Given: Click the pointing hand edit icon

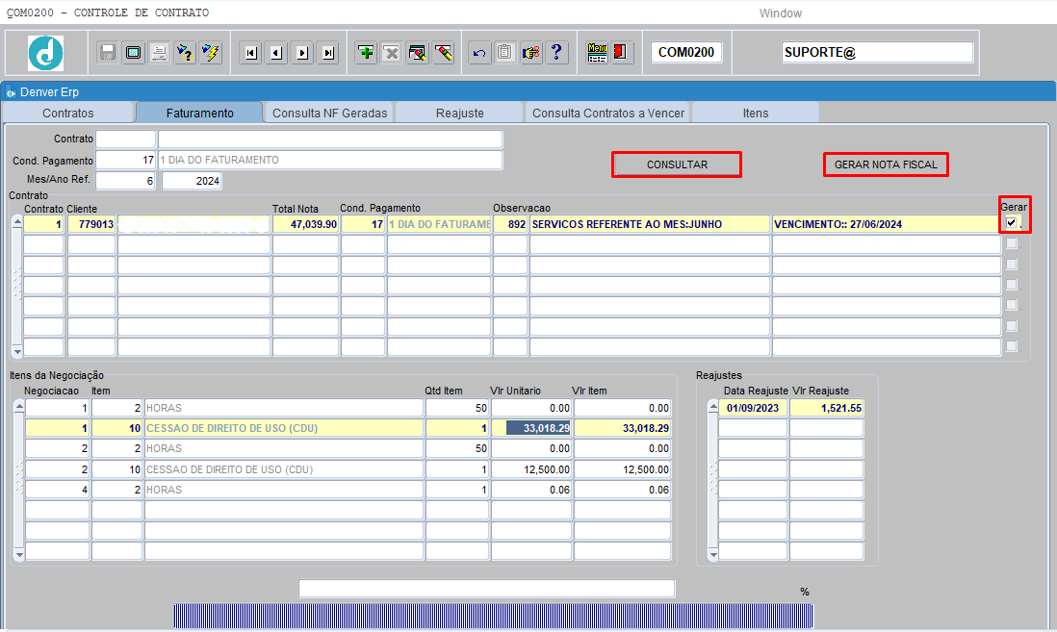Looking at the screenshot, I should point(530,53).
